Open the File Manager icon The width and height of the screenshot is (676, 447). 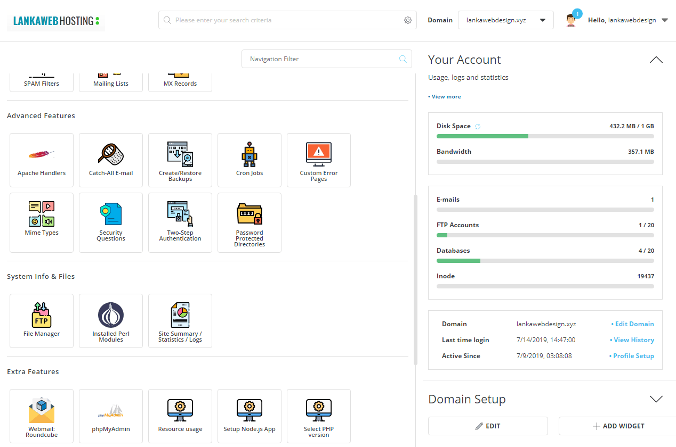42,320
